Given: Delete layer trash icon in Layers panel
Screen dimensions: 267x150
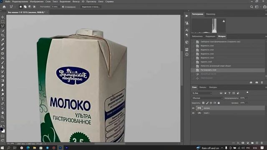Looking at the screenshot, I should point(262,143).
